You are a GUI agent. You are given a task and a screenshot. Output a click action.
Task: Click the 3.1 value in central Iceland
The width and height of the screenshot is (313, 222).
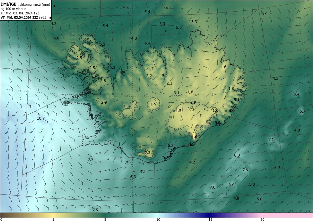tap(177, 93)
